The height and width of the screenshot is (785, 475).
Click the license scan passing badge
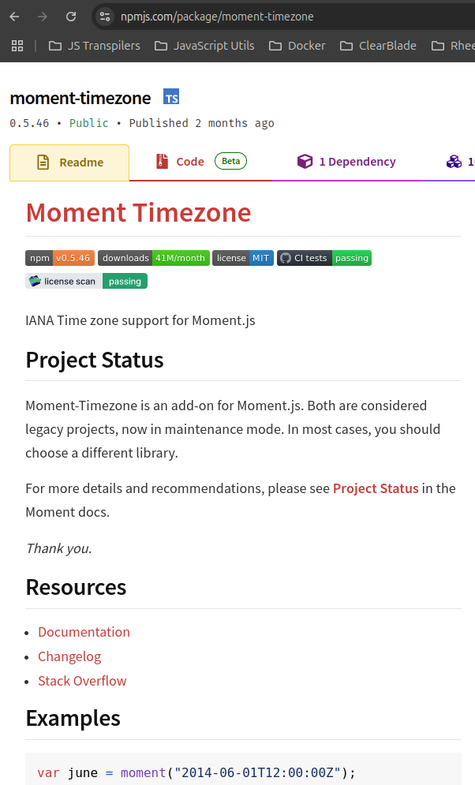[86, 281]
